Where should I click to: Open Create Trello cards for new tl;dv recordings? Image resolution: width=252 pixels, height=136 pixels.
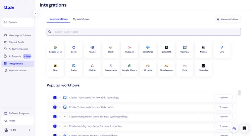click(x=94, y=98)
